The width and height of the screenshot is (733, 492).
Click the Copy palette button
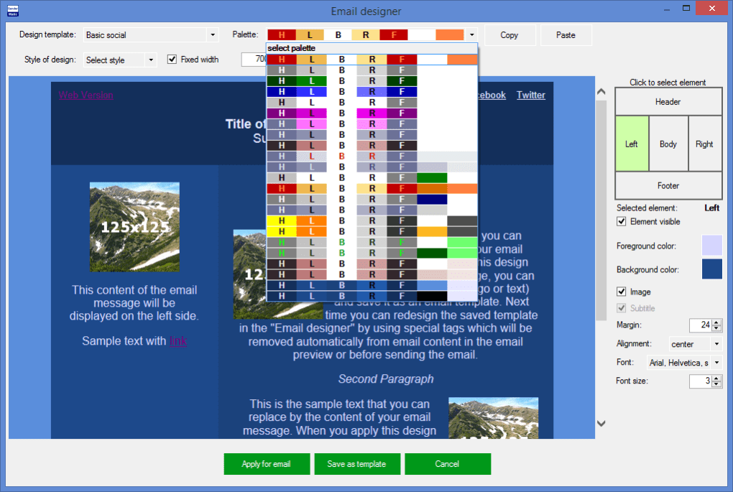(509, 35)
